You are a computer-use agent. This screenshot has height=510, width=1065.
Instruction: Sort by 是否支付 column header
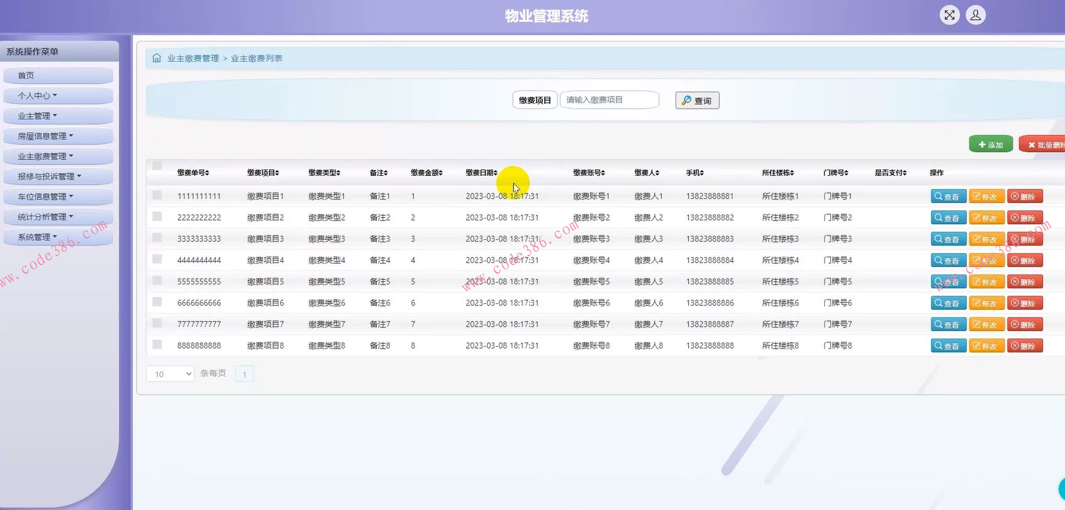pos(891,173)
